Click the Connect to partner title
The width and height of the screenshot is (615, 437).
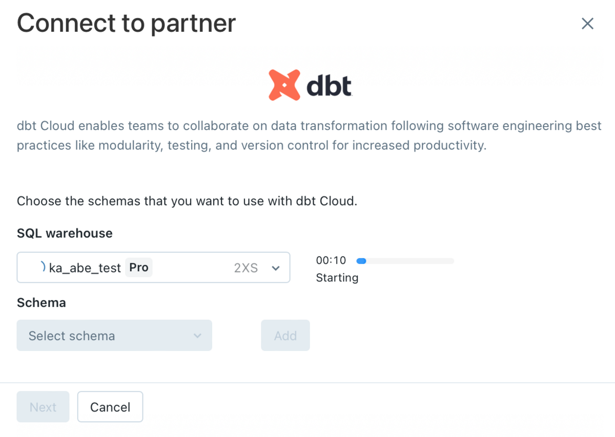pyautogui.click(x=126, y=23)
